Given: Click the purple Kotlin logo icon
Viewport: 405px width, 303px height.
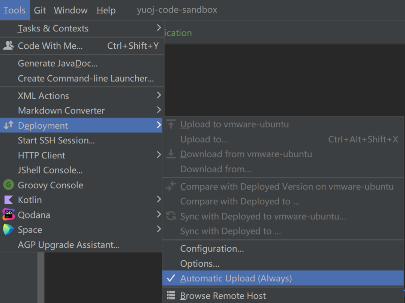Looking at the screenshot, I should tap(8, 200).
